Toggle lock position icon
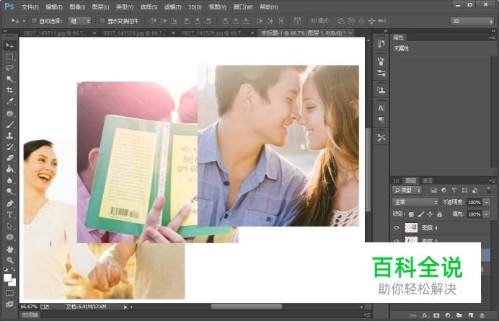499x321 pixels. 430,214
